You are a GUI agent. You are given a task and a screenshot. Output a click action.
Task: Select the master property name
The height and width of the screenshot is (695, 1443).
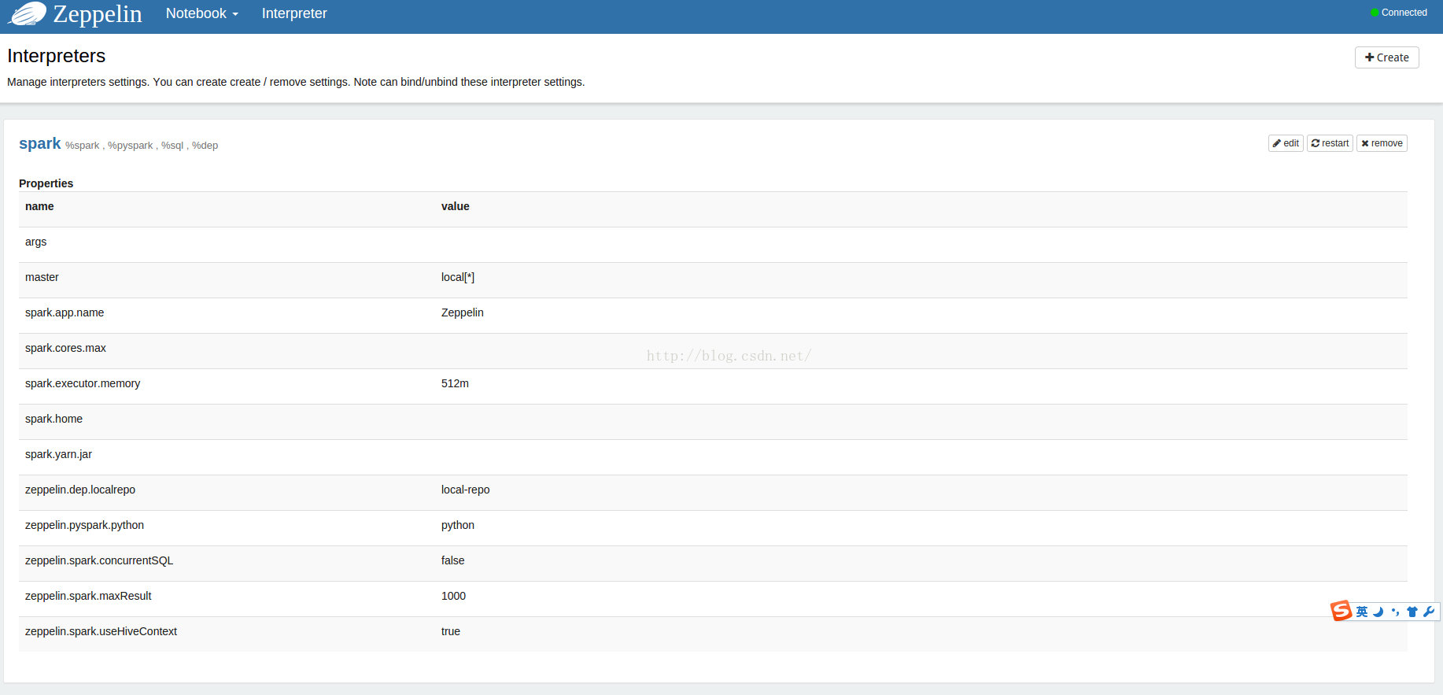click(42, 277)
